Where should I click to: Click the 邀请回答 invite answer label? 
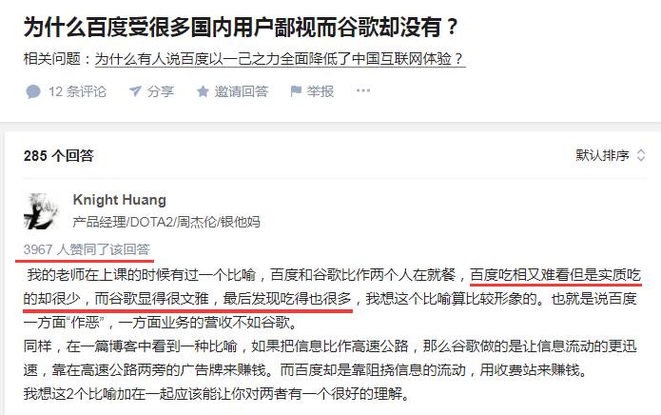pyautogui.click(x=242, y=91)
